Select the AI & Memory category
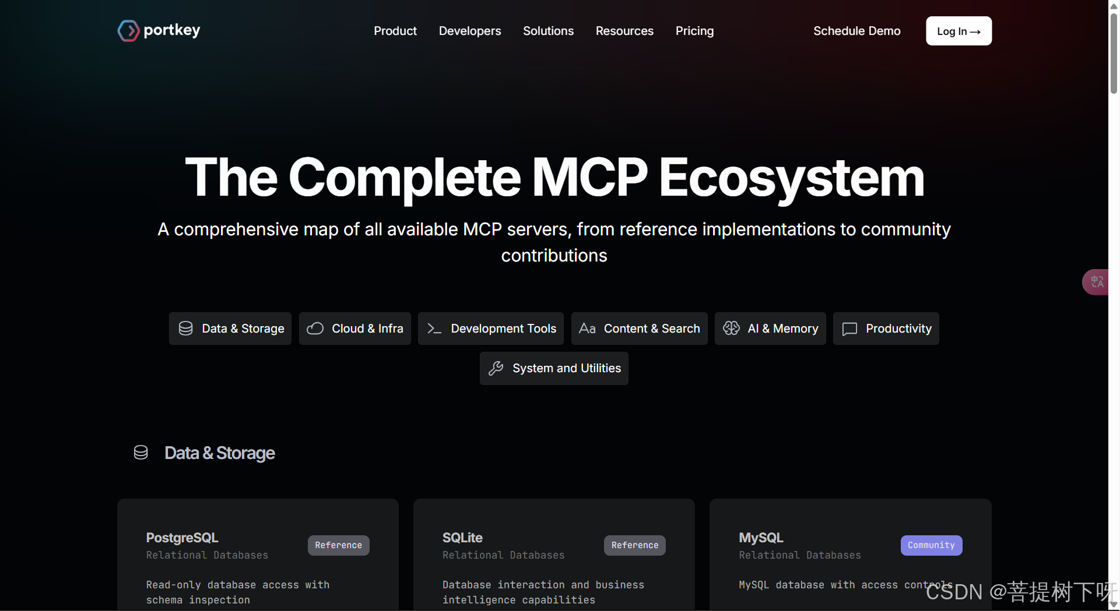 tap(770, 329)
